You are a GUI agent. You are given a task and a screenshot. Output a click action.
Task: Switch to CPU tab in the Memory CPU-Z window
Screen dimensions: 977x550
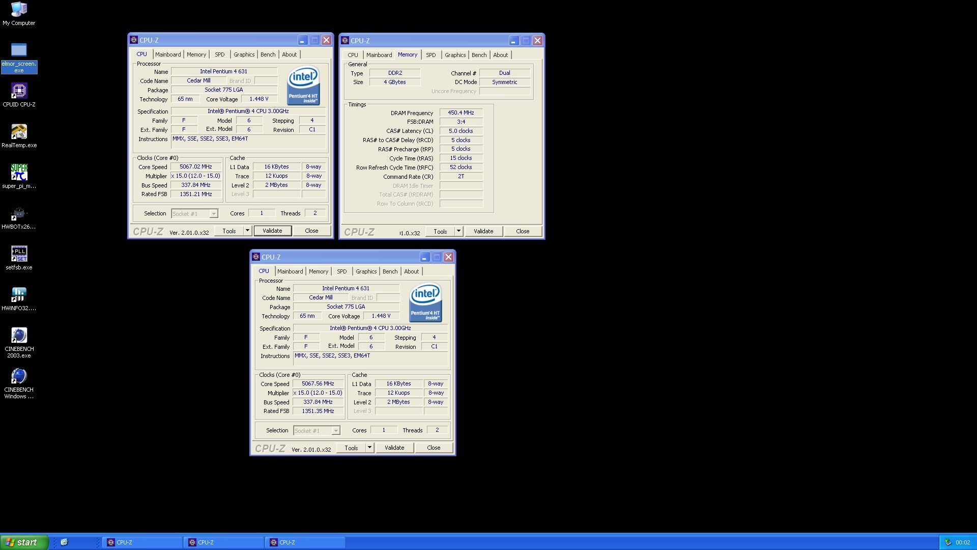coord(353,55)
